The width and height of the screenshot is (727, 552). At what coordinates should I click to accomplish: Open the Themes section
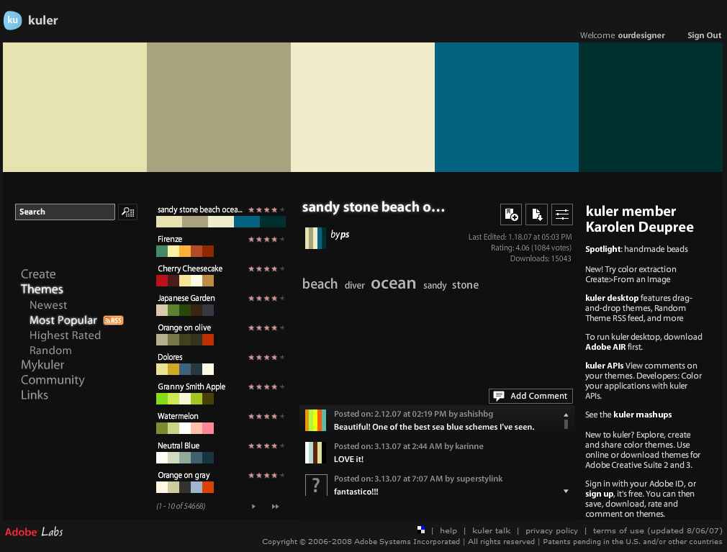click(42, 289)
